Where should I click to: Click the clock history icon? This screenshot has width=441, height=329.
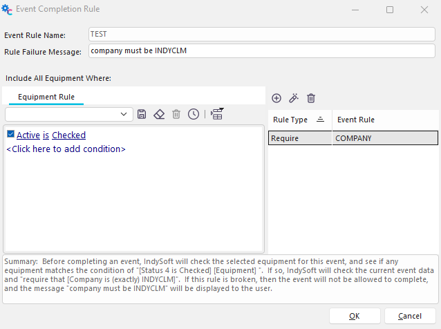coord(194,114)
